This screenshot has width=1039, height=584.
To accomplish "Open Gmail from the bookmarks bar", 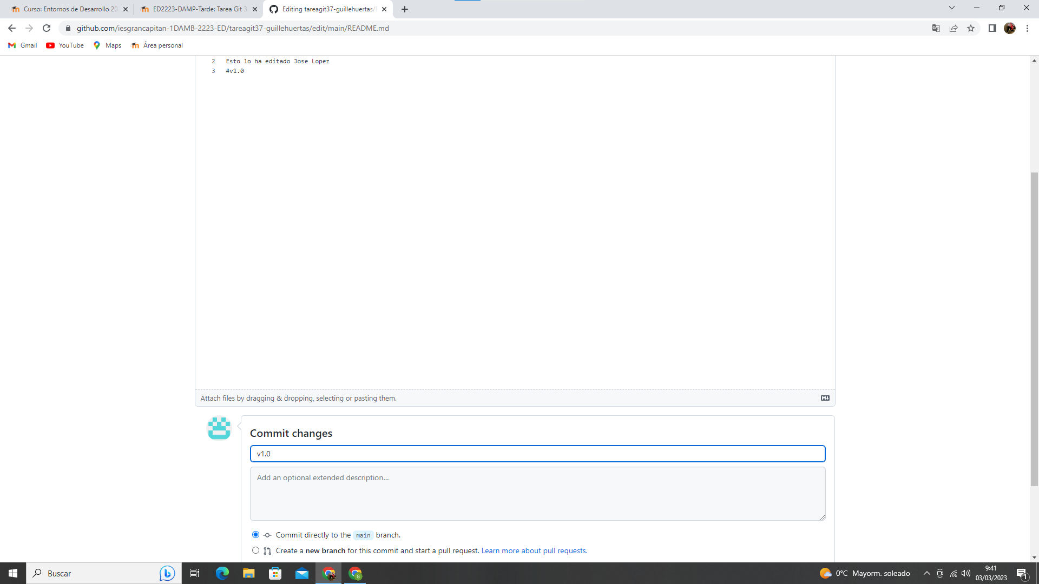I will [22, 45].
